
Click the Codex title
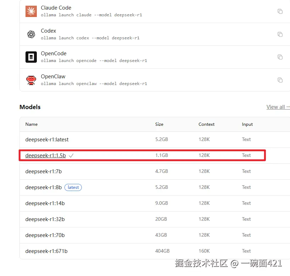click(x=49, y=31)
